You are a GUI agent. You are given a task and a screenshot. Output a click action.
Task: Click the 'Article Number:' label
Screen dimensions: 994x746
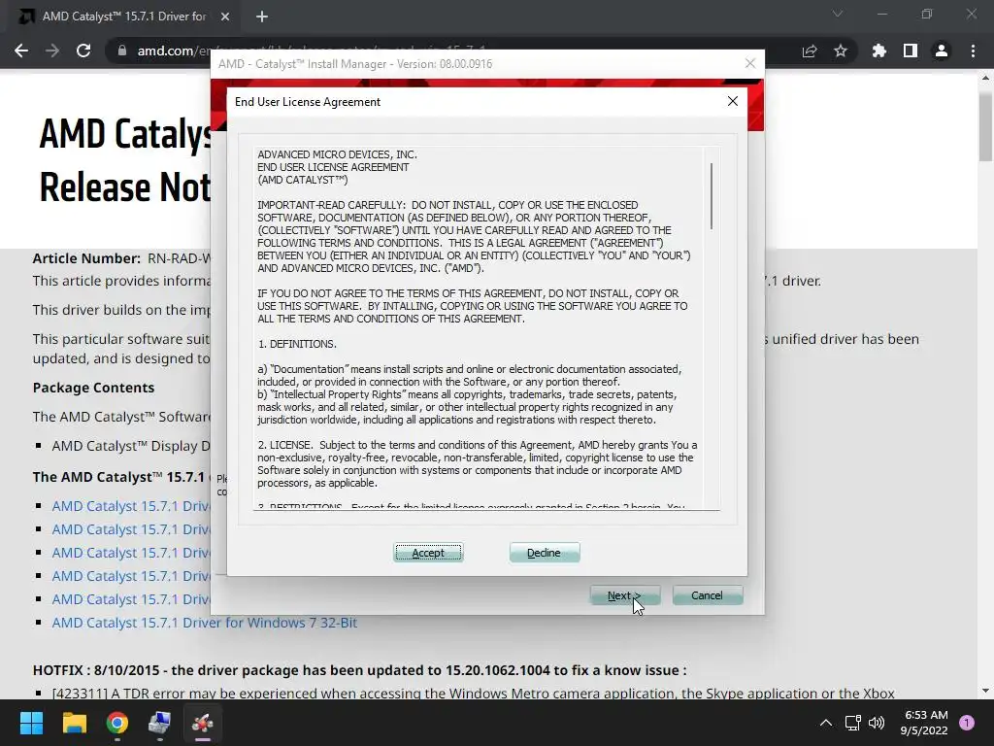click(86, 258)
